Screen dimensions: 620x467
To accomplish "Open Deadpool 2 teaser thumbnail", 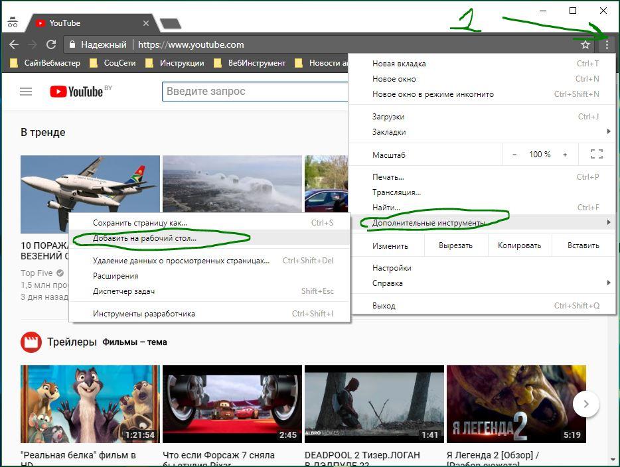I will (374, 404).
